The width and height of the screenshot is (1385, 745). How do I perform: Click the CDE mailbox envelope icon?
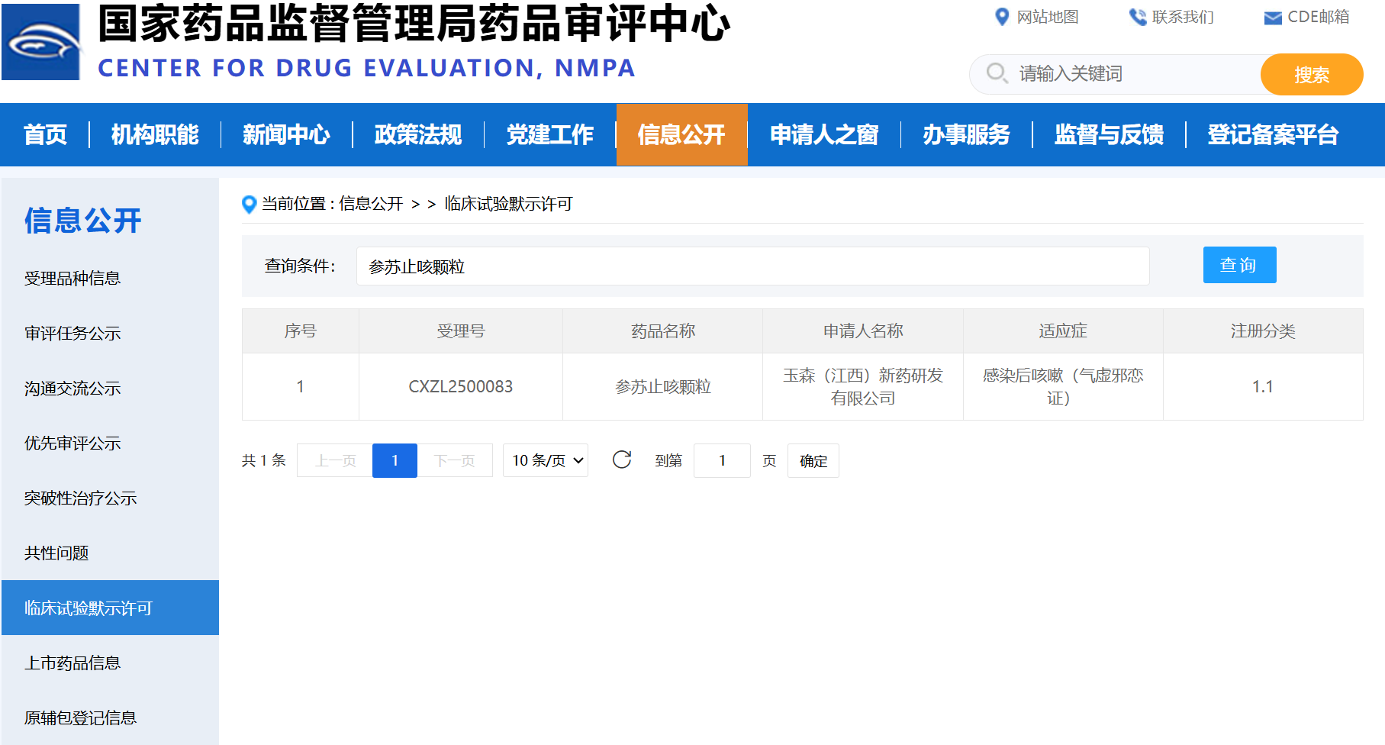pyautogui.click(x=1272, y=18)
